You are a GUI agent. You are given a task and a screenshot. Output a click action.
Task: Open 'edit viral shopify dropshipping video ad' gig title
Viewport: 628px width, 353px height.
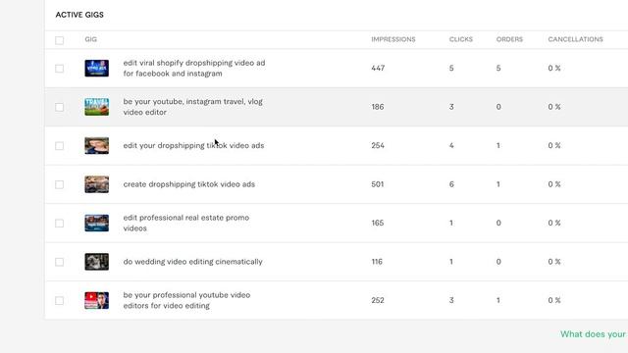click(x=194, y=68)
